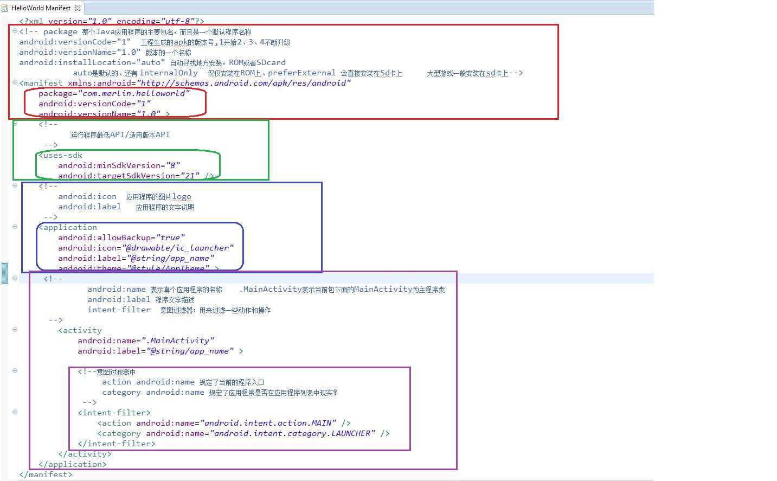The width and height of the screenshot is (777, 481).
Task: Click the '<uses-sdk' tag line
Action: click(61, 155)
